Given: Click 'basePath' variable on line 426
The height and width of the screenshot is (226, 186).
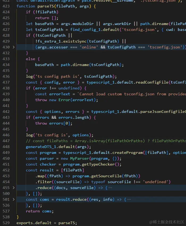Looking at the screenshot, I should 44,24.
